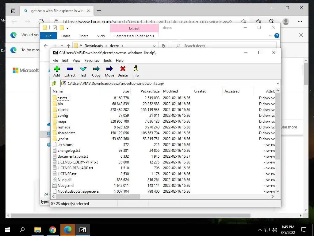314x236 pixels.
Task: Open the Tools menu in 7-Zip
Action: (107, 61)
